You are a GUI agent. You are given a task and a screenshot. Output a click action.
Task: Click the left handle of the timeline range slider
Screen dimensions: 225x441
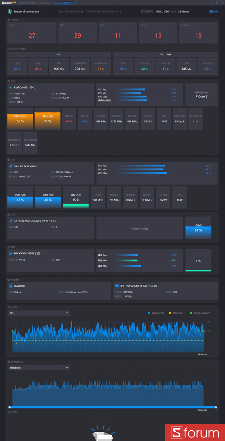coord(9,407)
